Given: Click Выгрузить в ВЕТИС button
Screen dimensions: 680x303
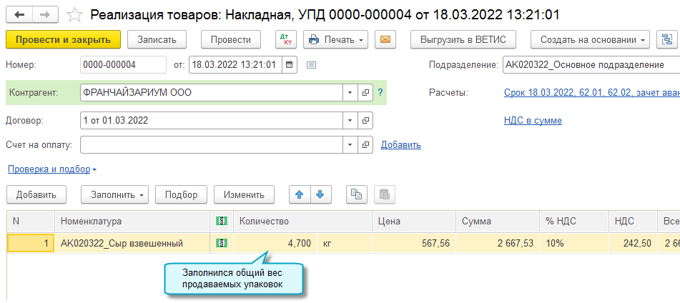Looking at the screenshot, I should coord(465,39).
